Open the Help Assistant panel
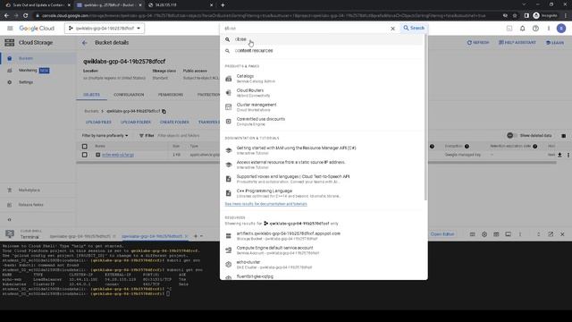Screen dimensions: 572x322 [x=517, y=42]
